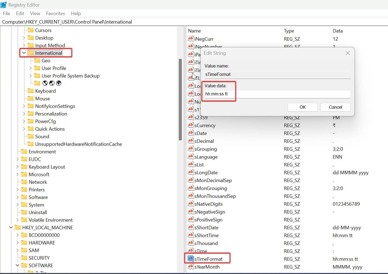Image resolution: width=388 pixels, height=274 pixels.
Task: Click the string icon beside sGrouping
Action: click(190, 149)
